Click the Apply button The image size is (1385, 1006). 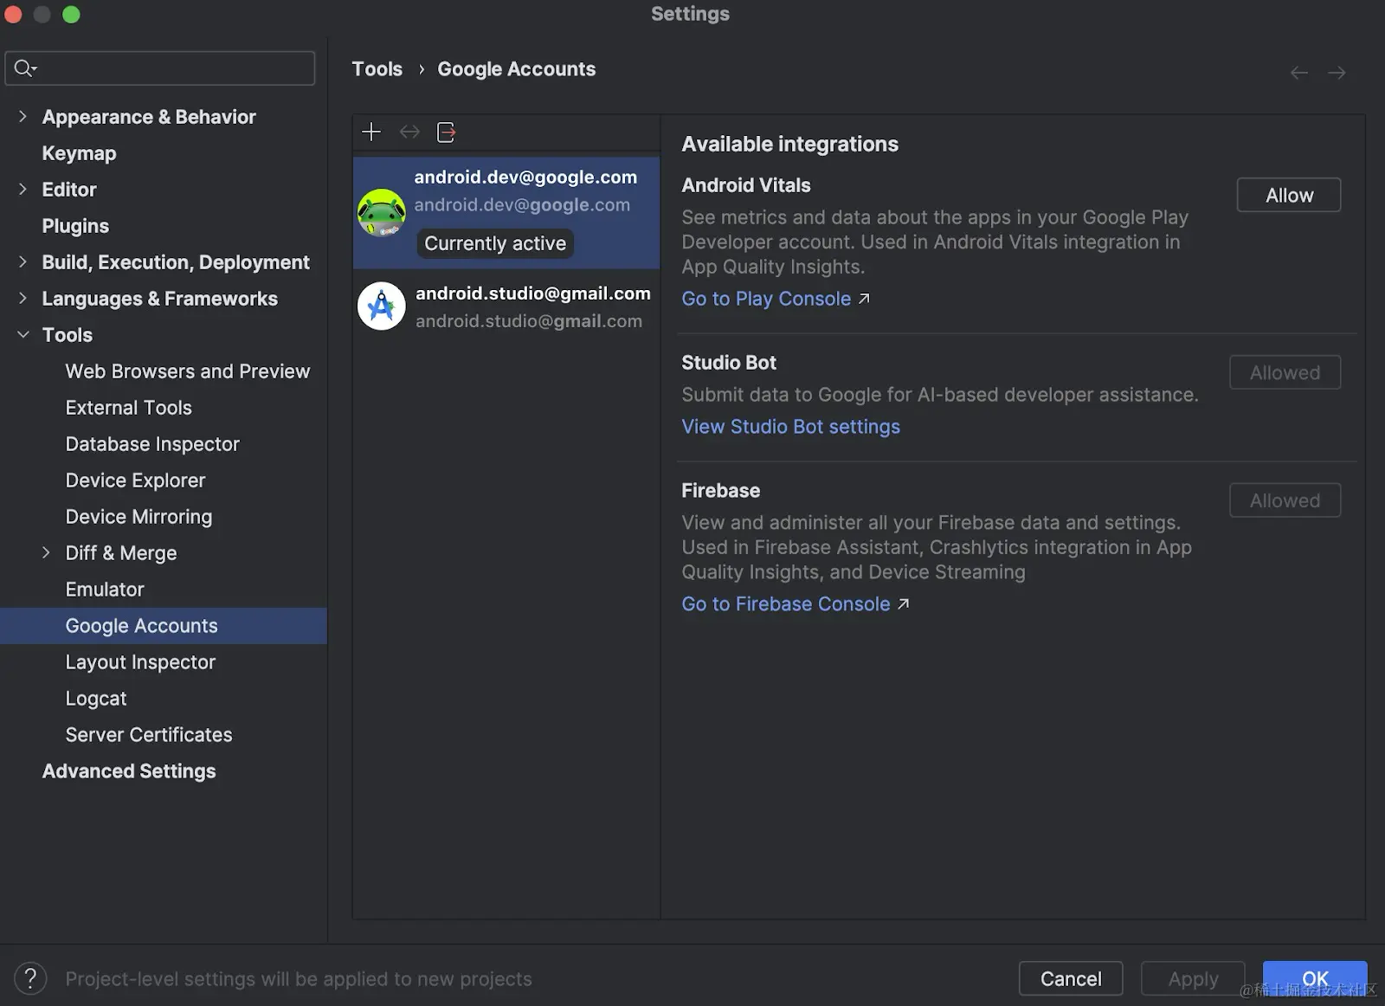pyautogui.click(x=1193, y=978)
